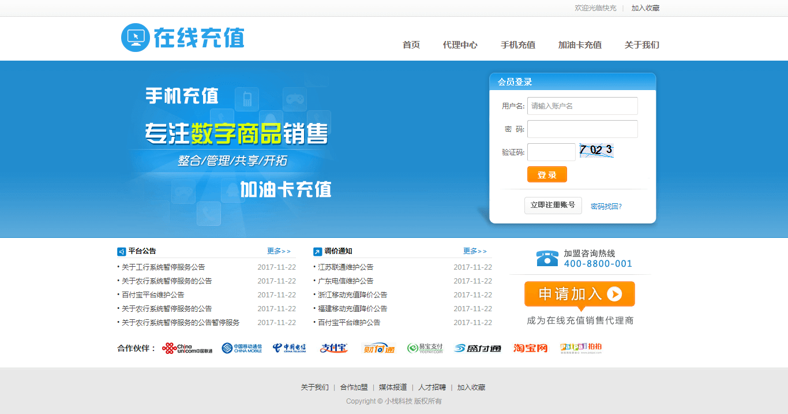Expand 更多 in 调价通知 section
This screenshot has height=414, width=788.
click(x=475, y=251)
